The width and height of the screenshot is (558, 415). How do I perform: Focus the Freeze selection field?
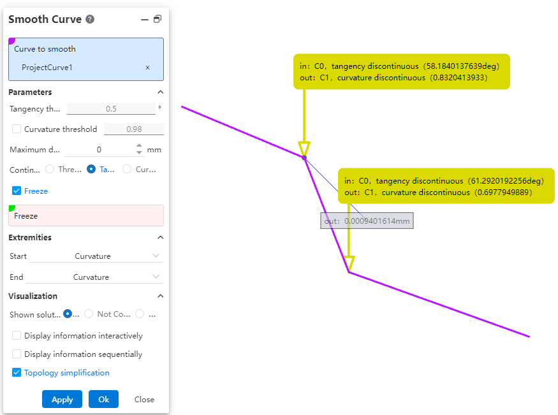86,216
